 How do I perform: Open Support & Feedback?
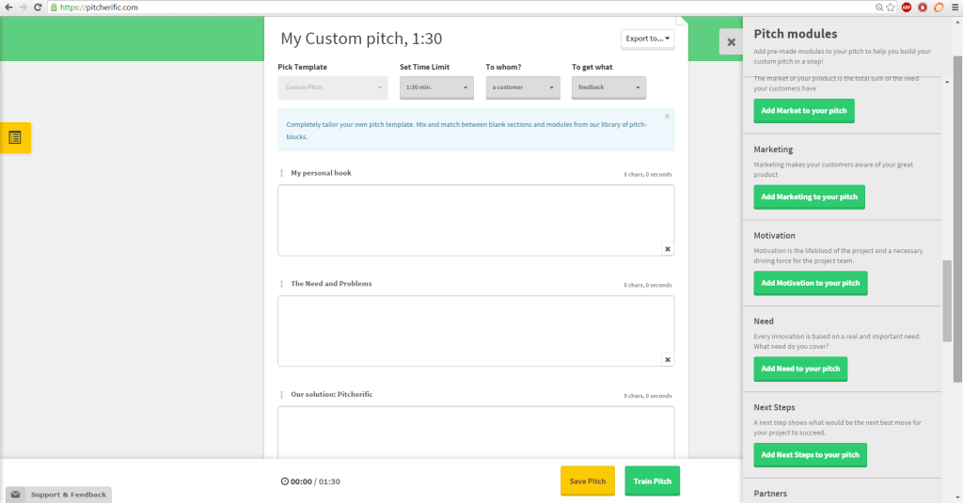click(x=59, y=495)
